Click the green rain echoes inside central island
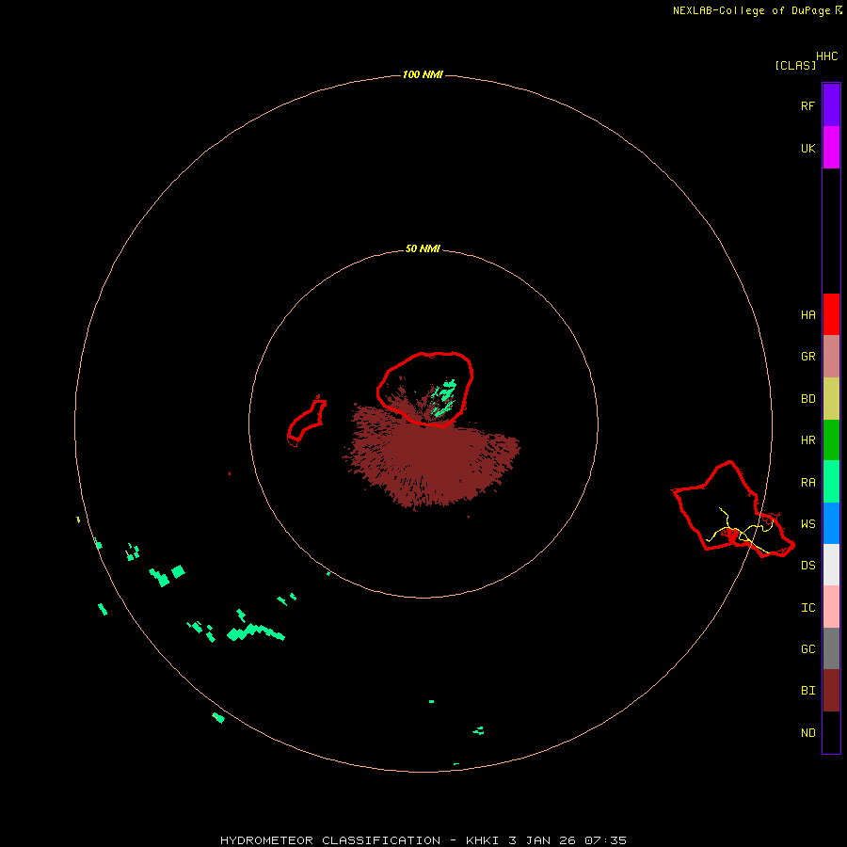This screenshot has height=847, width=847. tap(444, 397)
